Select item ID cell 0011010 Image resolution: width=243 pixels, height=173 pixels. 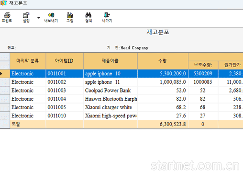click(x=65, y=115)
